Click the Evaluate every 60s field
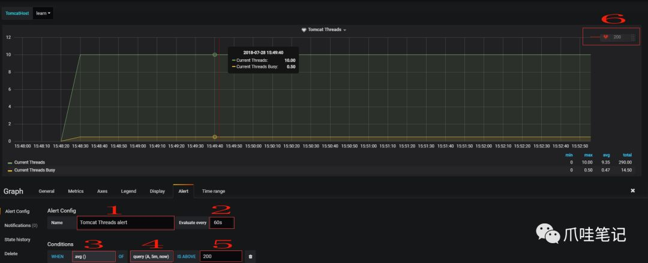This screenshot has height=263, width=648. tap(222, 222)
